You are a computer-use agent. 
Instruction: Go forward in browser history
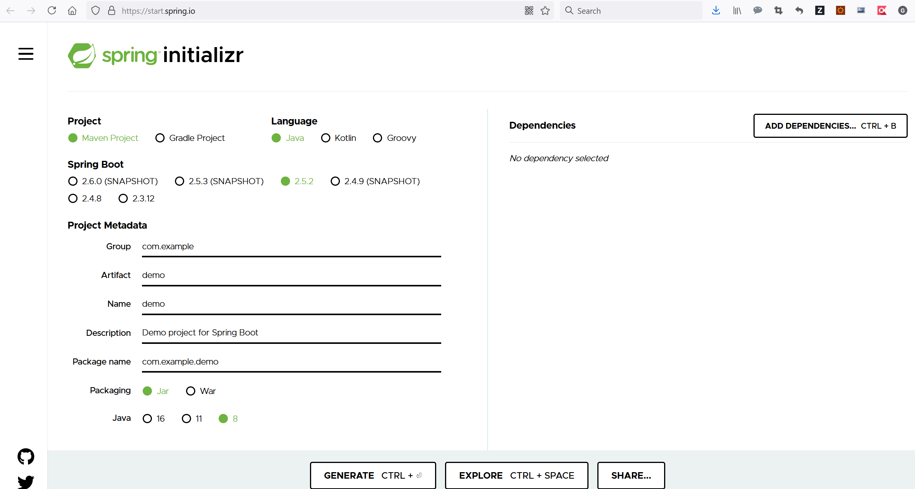point(31,11)
